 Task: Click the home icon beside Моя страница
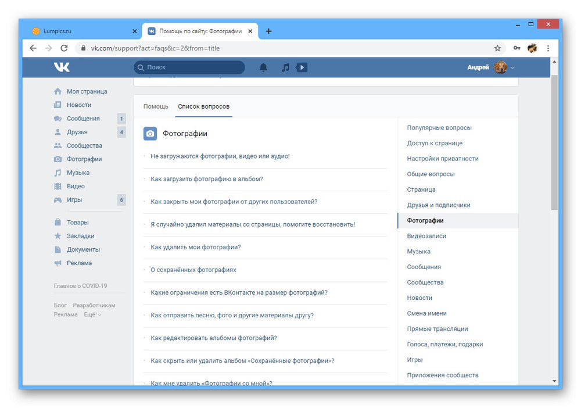click(58, 91)
